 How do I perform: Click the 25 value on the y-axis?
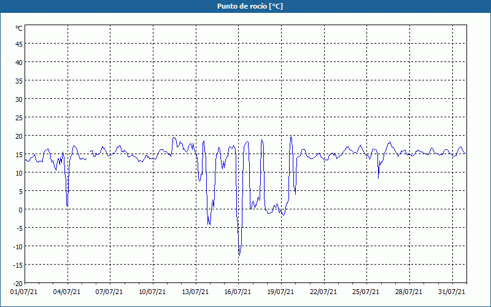(19, 118)
